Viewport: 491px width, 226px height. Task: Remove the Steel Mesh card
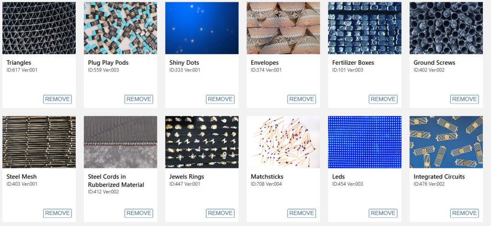point(58,213)
